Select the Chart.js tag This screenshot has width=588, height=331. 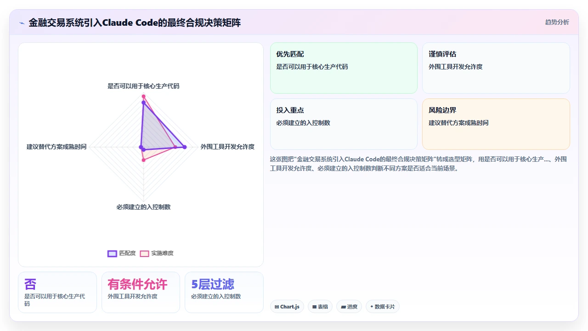click(x=287, y=307)
